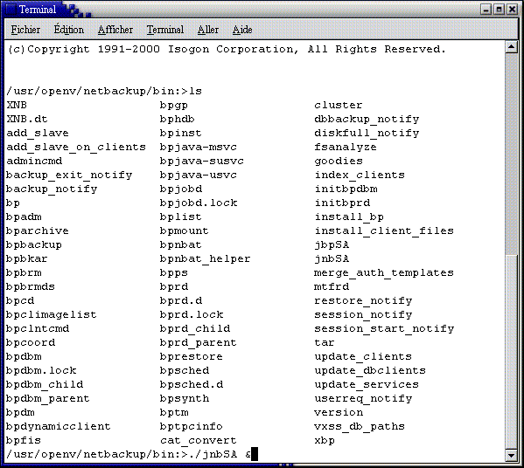Open the Aller menu
Screen dimensions: 524x468
point(208,30)
